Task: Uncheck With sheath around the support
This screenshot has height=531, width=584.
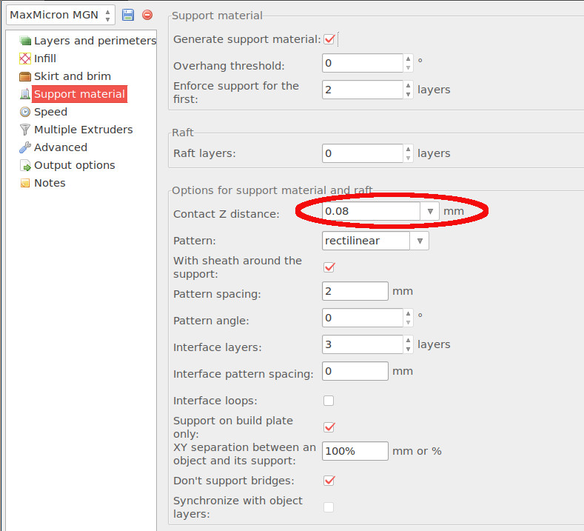Action: click(329, 267)
